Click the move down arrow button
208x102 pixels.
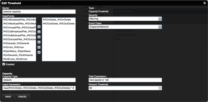click(x=39, y=47)
